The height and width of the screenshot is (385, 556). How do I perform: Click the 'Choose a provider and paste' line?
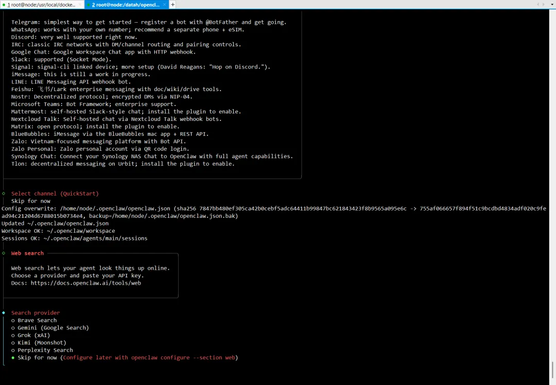click(x=77, y=275)
